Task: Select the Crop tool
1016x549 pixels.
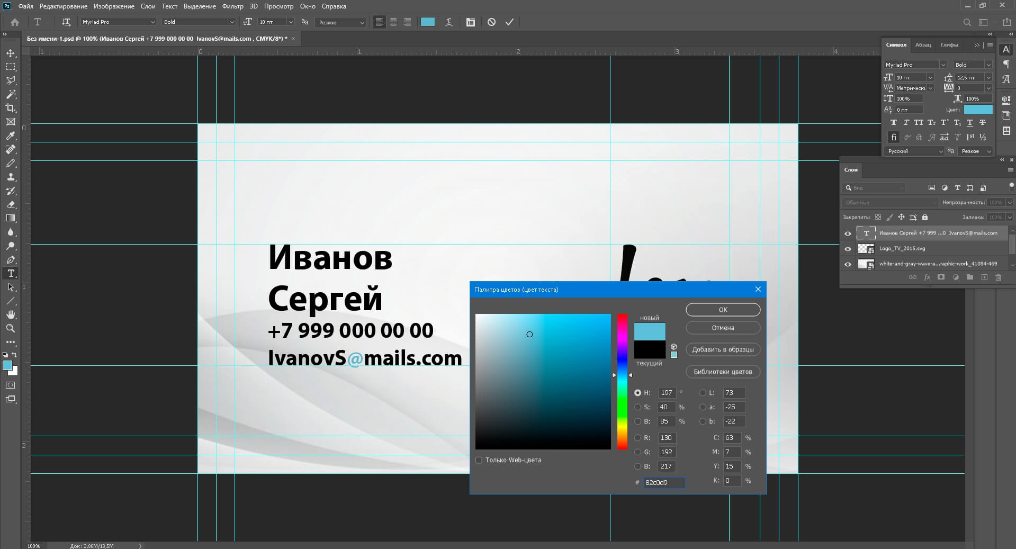Action: pyautogui.click(x=11, y=108)
